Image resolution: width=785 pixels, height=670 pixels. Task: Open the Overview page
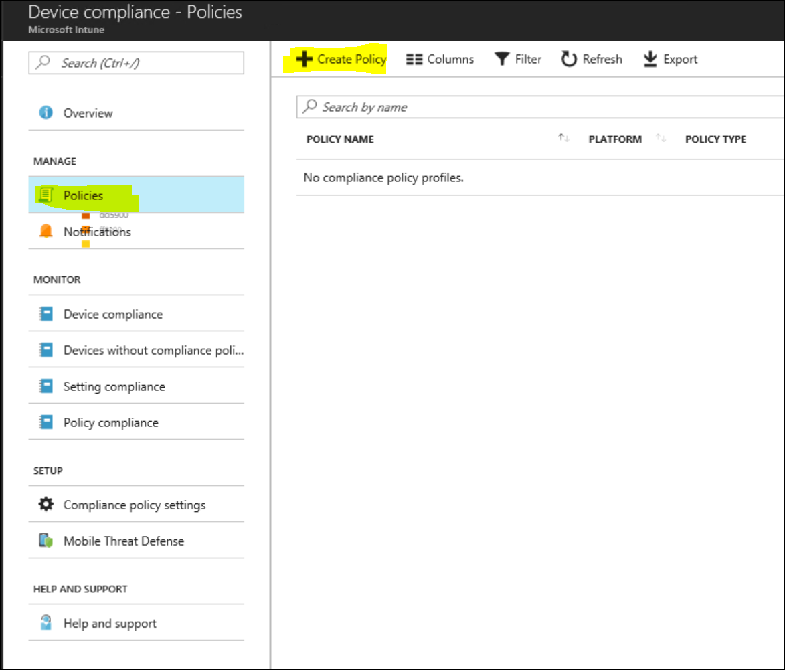(x=136, y=112)
